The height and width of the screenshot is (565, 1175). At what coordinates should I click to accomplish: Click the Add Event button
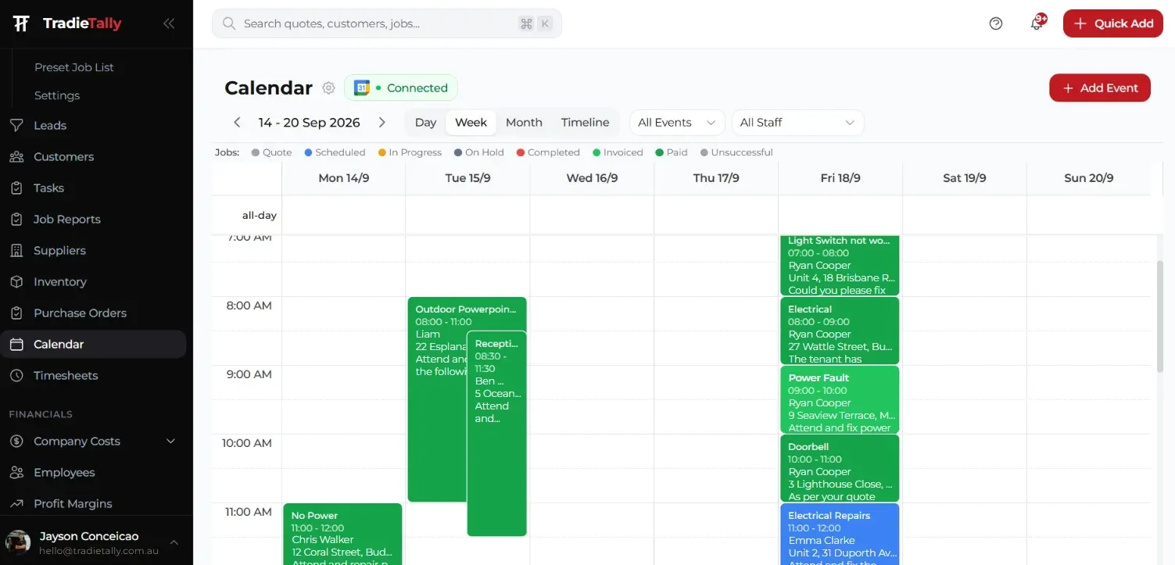(x=1100, y=88)
